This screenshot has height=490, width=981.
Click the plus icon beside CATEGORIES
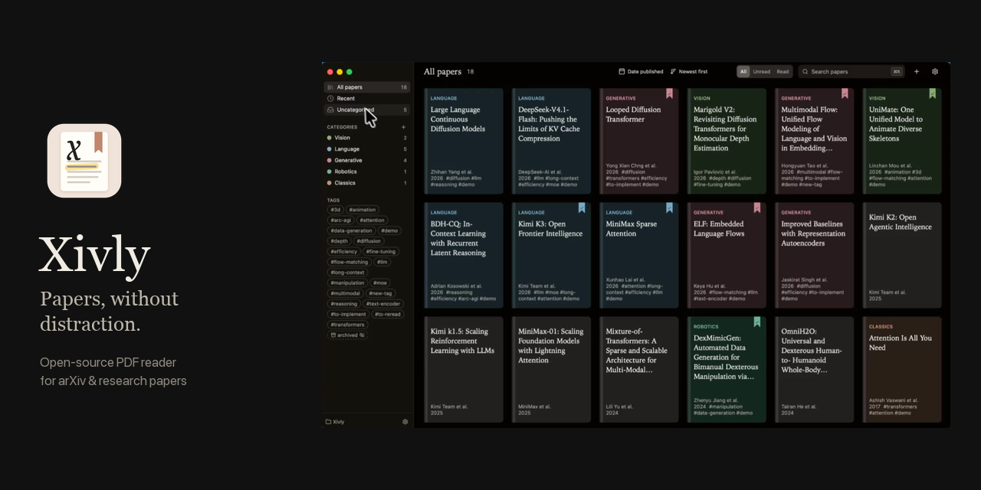(x=404, y=127)
